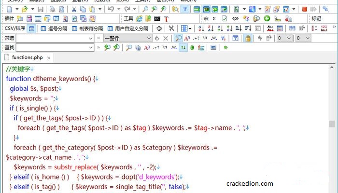Copy the selection with the copy icon
The width and height of the screenshot is (338, 193).
point(83,9)
